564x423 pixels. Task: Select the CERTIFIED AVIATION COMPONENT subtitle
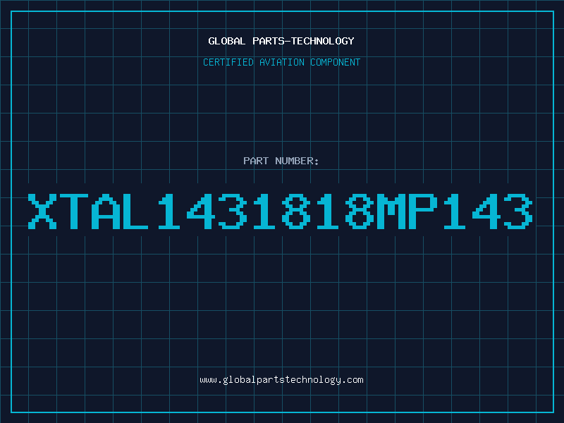click(281, 62)
